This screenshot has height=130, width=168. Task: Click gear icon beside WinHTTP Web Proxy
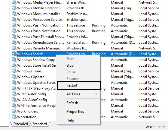[14, 88]
